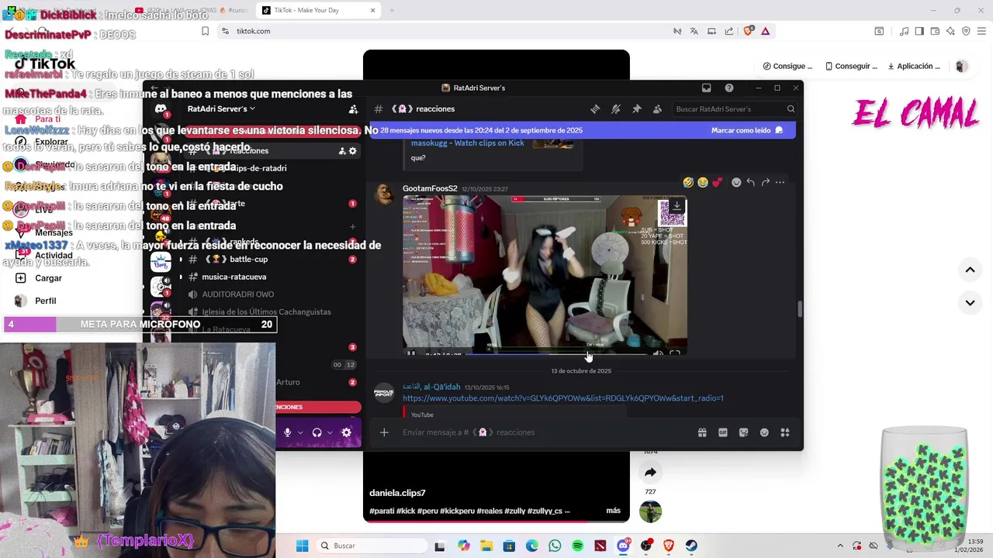Reply to GotamFooS2 message arrow

click(750, 182)
